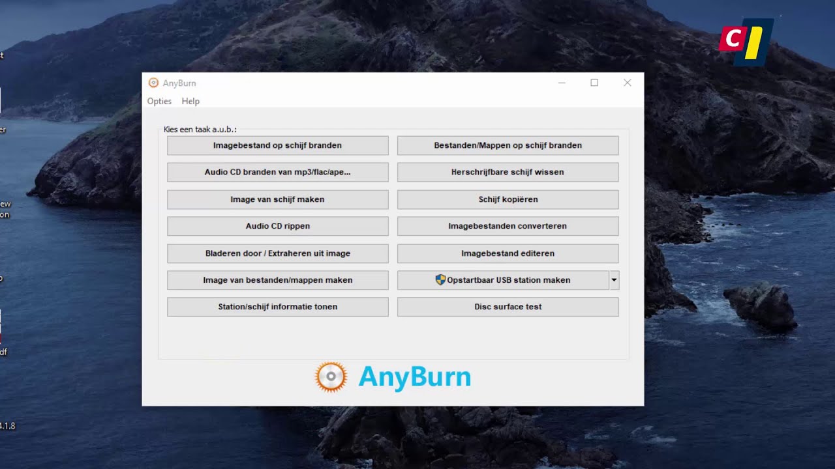Image resolution: width=835 pixels, height=469 pixels.
Task: Select Schijf kopiëren
Action: tap(508, 199)
